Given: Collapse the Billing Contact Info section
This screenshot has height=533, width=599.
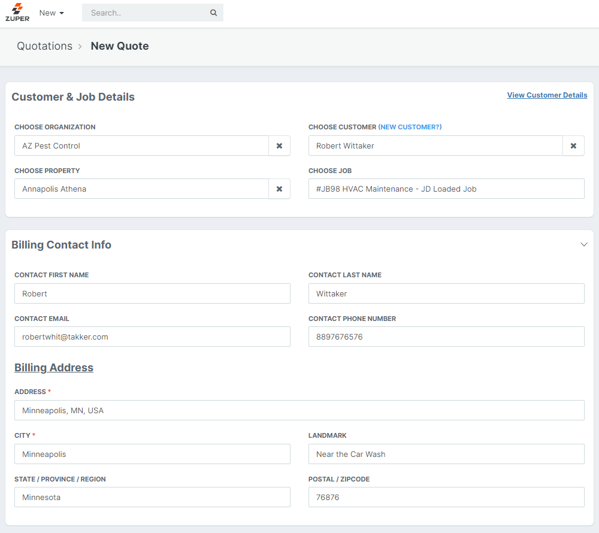Looking at the screenshot, I should point(584,244).
